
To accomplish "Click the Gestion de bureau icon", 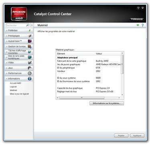I will coord(30,46).
